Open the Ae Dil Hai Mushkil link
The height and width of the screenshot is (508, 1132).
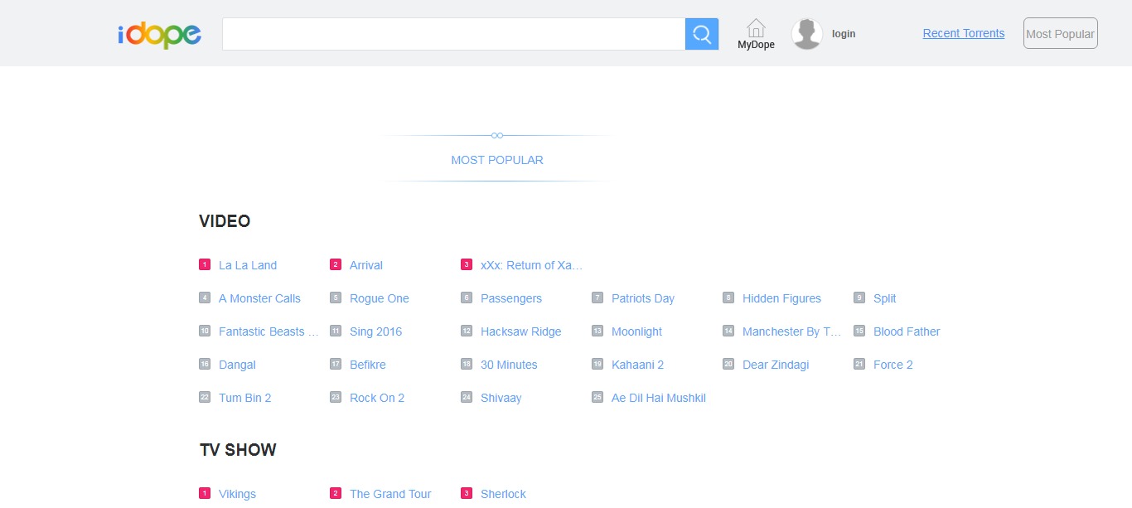658,398
